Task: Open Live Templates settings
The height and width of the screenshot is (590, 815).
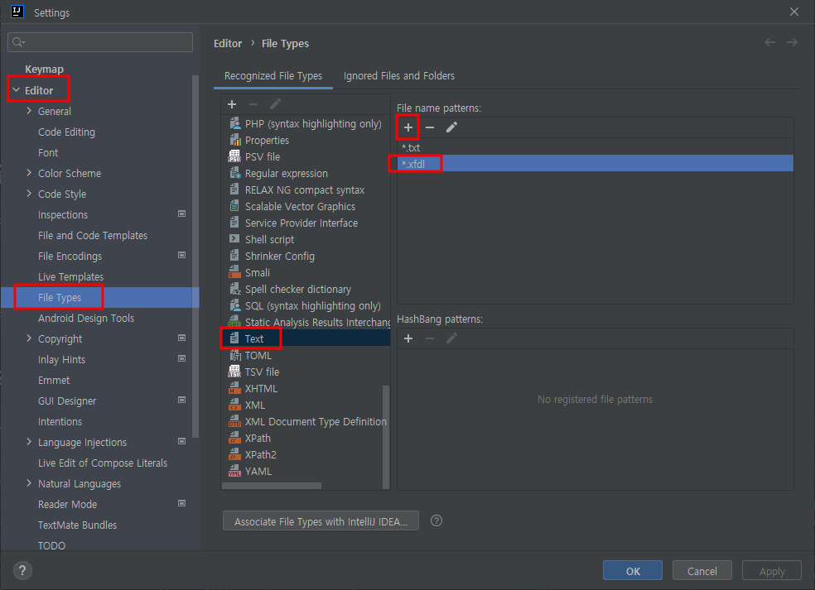Action: point(70,277)
